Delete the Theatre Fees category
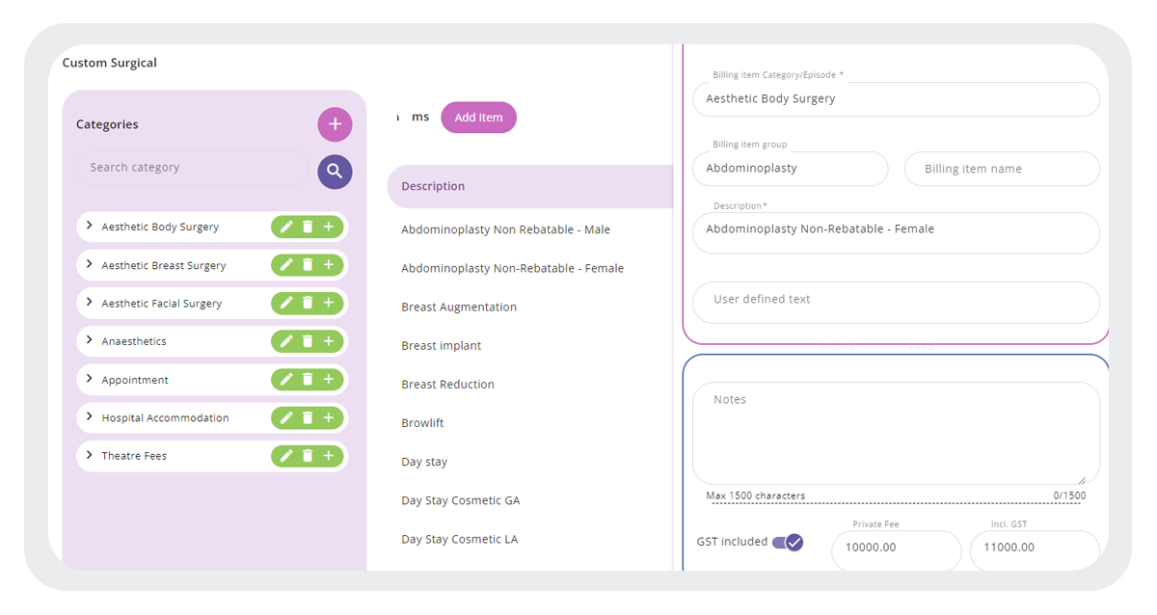 [309, 455]
